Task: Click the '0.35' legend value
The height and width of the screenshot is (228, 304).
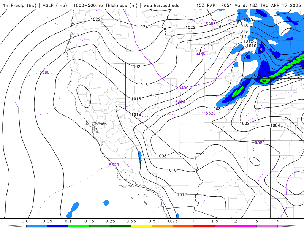Action: [131, 221]
